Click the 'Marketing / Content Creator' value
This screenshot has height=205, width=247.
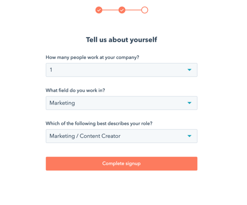click(85, 136)
